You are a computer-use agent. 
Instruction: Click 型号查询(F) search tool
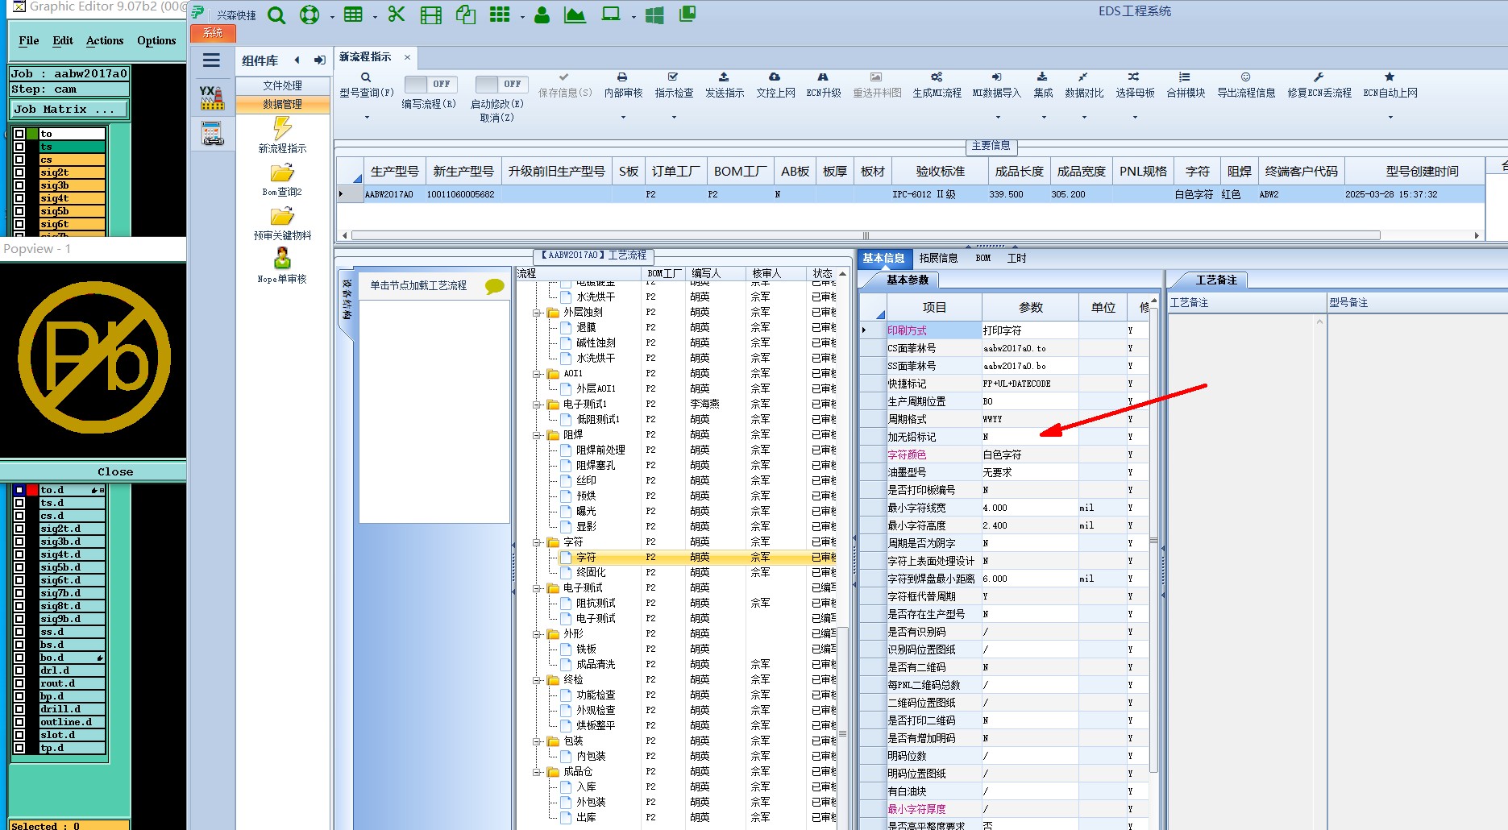pyautogui.click(x=367, y=85)
